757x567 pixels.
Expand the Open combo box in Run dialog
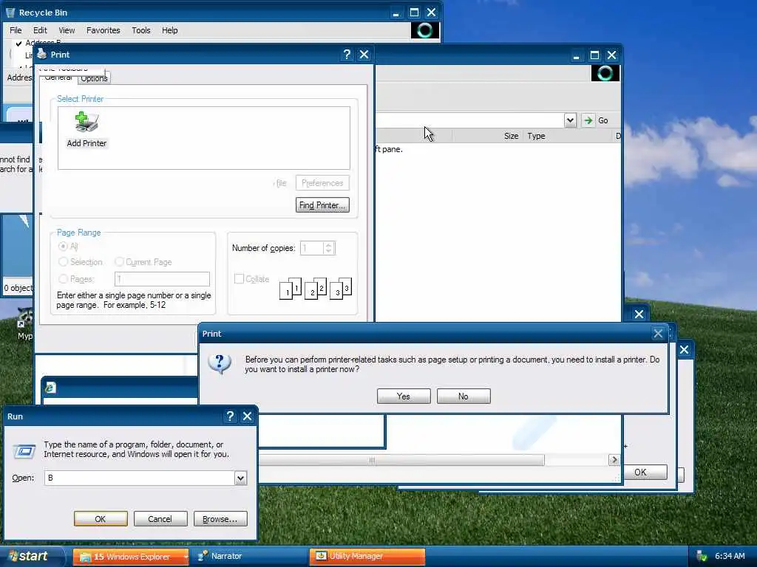(x=240, y=478)
